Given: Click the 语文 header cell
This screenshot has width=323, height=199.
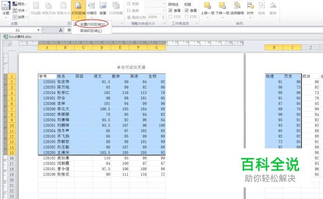Looking at the screenshot, I should tap(102, 76).
